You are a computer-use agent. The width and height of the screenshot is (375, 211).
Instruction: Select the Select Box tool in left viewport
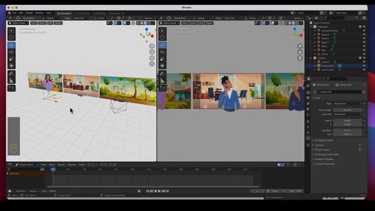point(12,31)
